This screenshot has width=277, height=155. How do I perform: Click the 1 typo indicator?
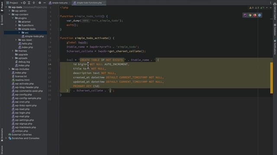tap(263, 8)
